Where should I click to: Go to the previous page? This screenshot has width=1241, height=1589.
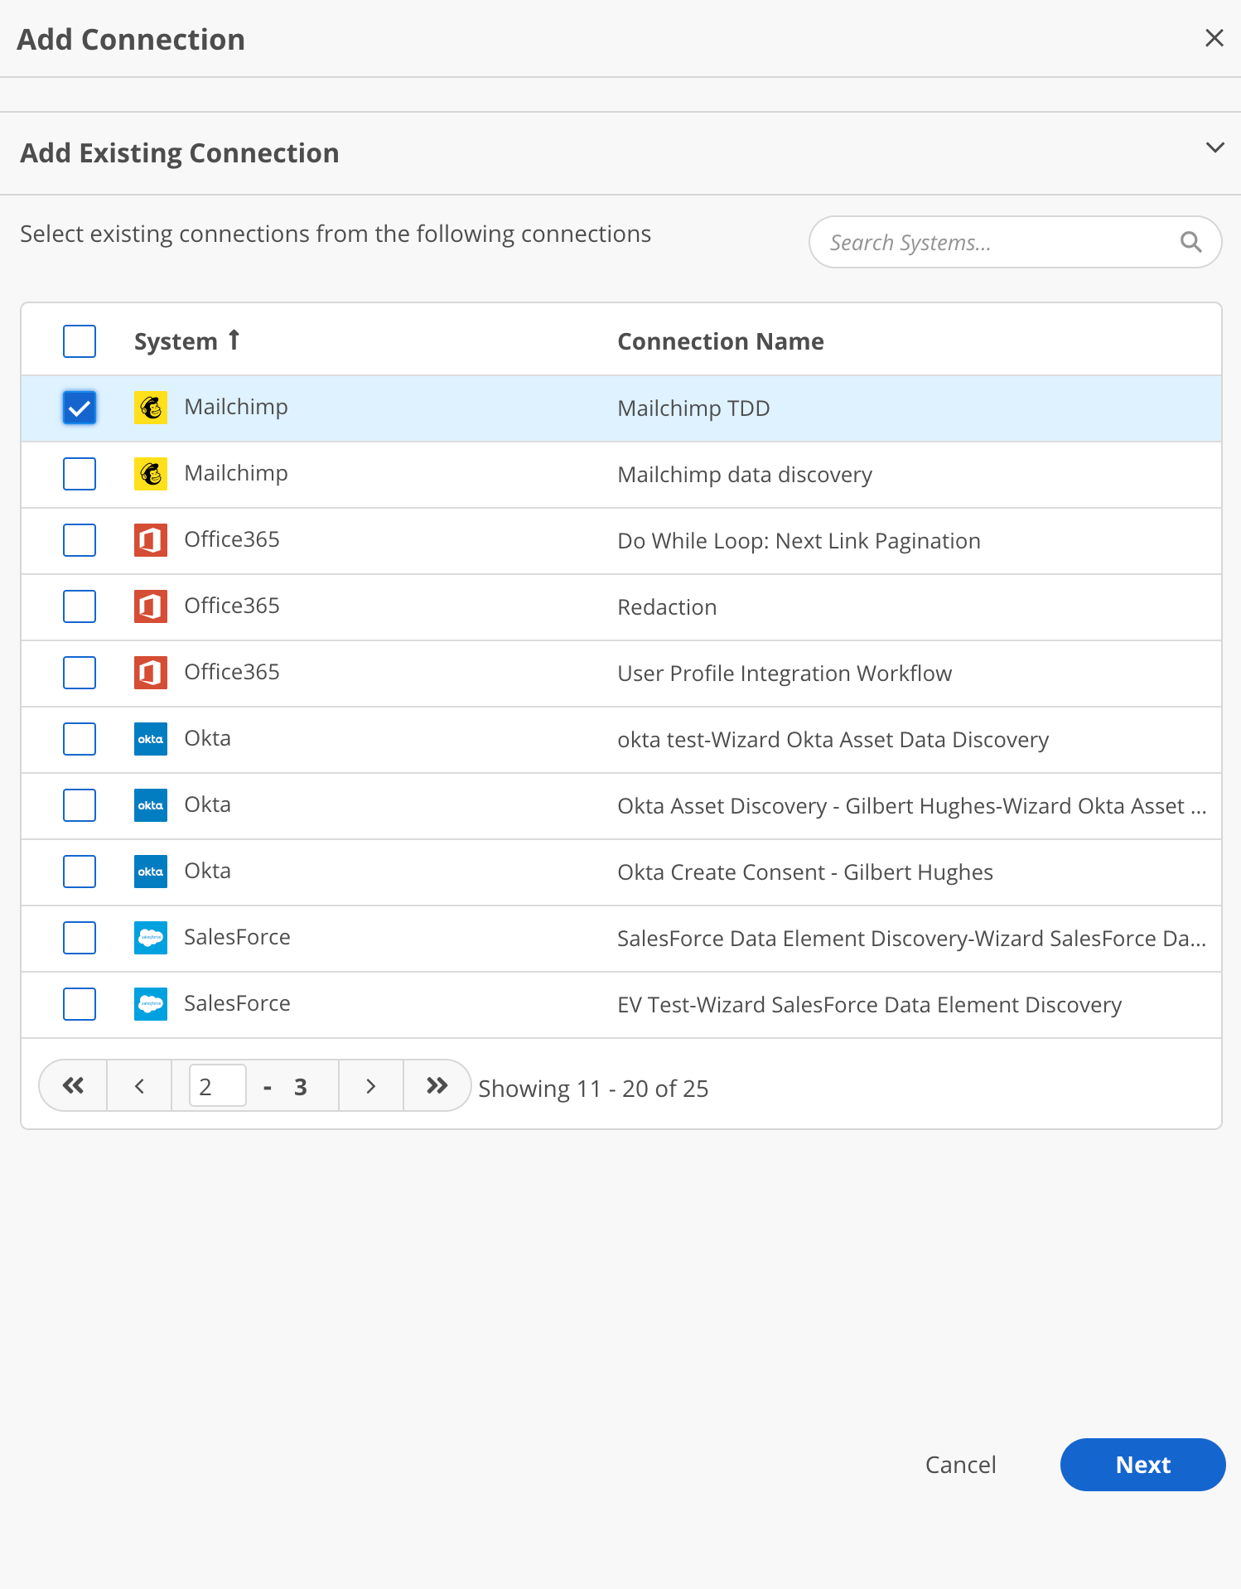point(139,1085)
